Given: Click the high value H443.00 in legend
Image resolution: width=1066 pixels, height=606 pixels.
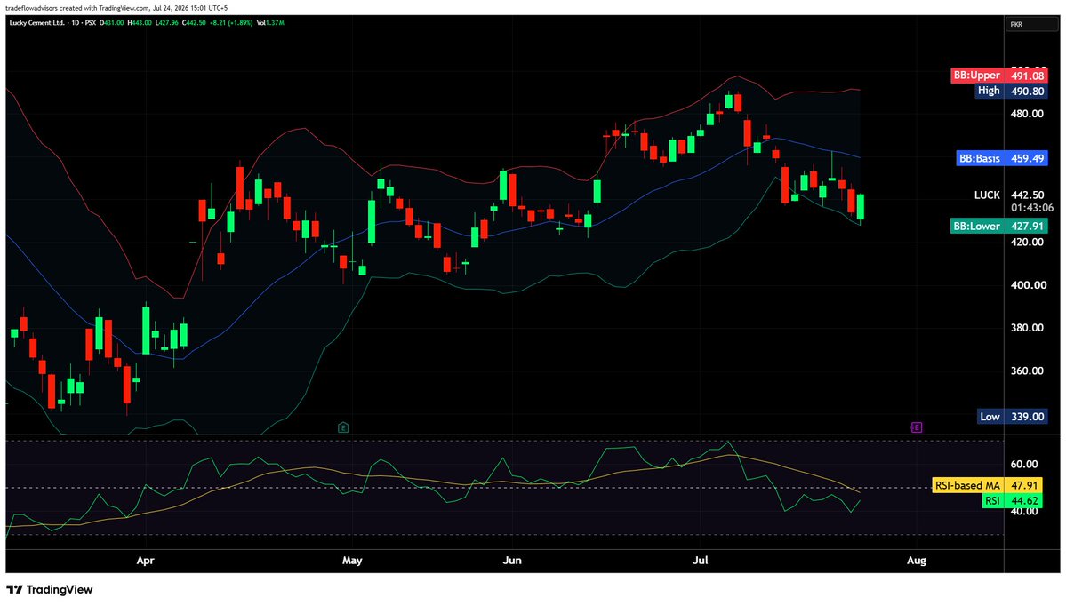Looking at the screenshot, I should [140, 22].
